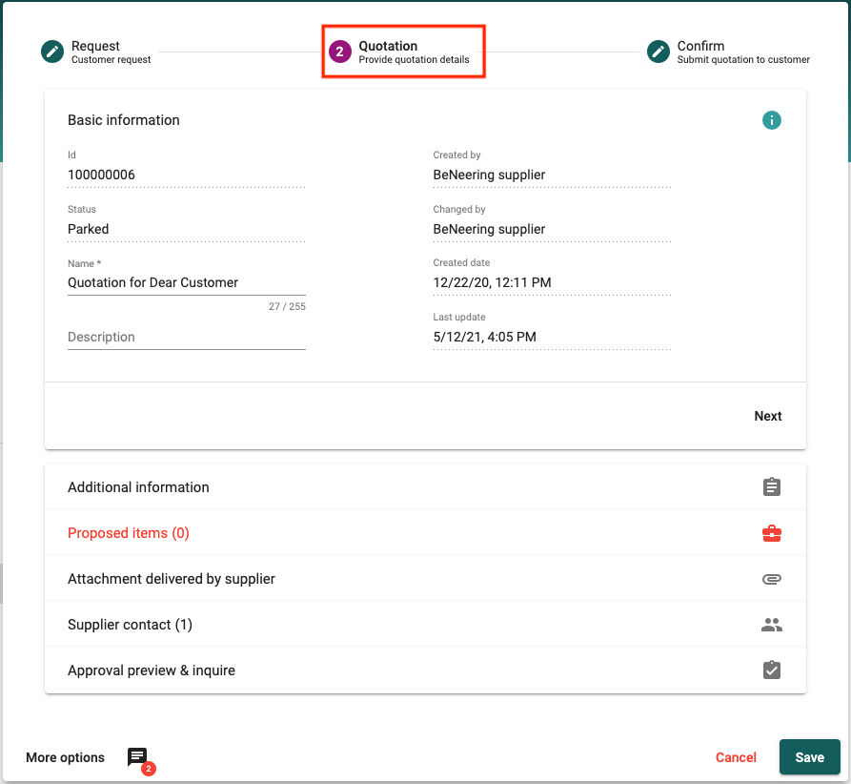Click the approval checkmark clipboard icon

click(771, 671)
